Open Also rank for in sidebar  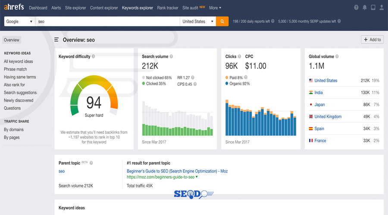pos(14,85)
